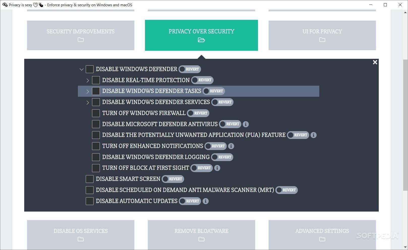Image resolution: width=408 pixels, height=250 pixels.
Task: Maximize the application window
Action: click(385, 5)
